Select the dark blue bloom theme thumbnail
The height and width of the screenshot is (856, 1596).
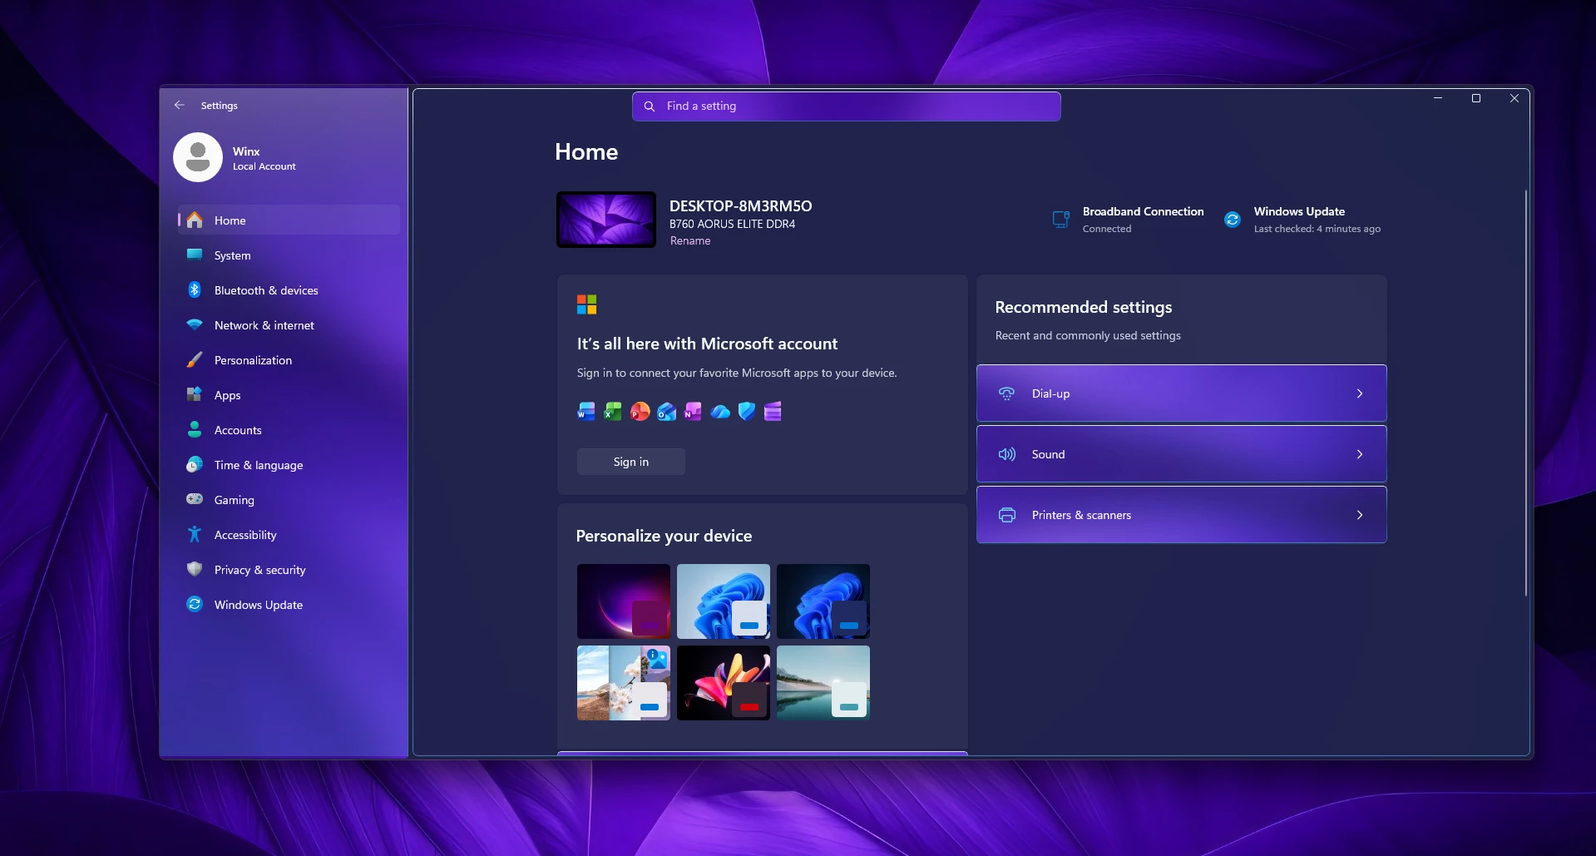(x=823, y=601)
